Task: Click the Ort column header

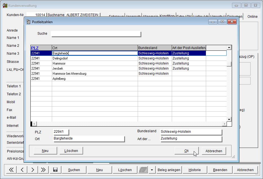Action: click(95, 48)
